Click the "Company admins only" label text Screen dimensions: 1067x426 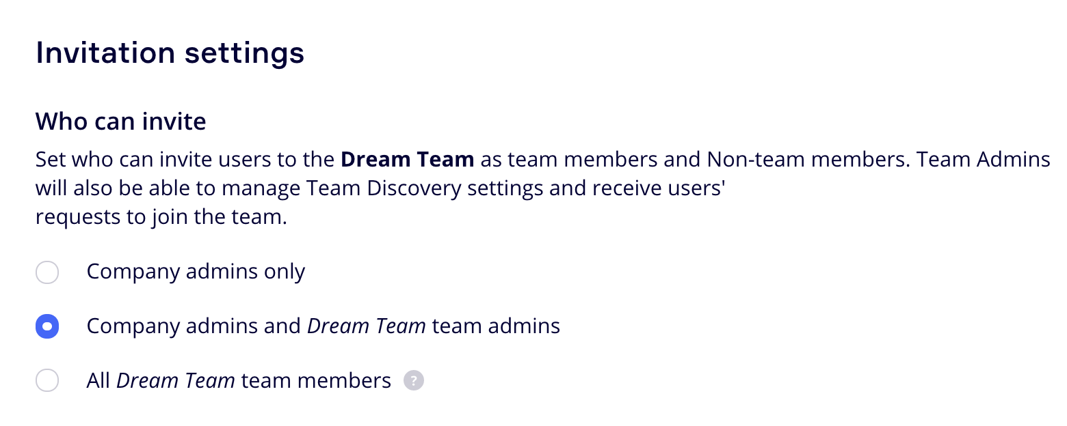pyautogui.click(x=196, y=272)
